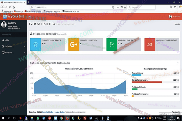The image size is (182, 121).
Task: Click the Posição Atual do HelpDesk warning icon
Action: point(31,34)
